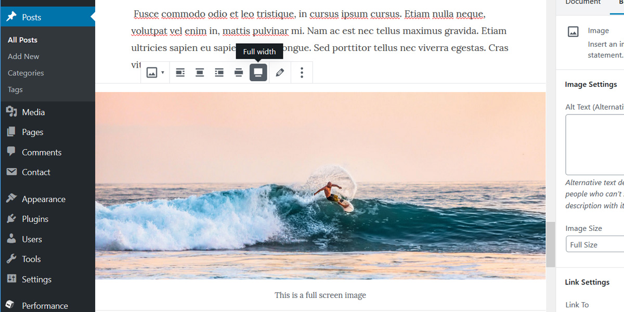Select the Align right icon
The height and width of the screenshot is (312, 624).
pos(219,73)
